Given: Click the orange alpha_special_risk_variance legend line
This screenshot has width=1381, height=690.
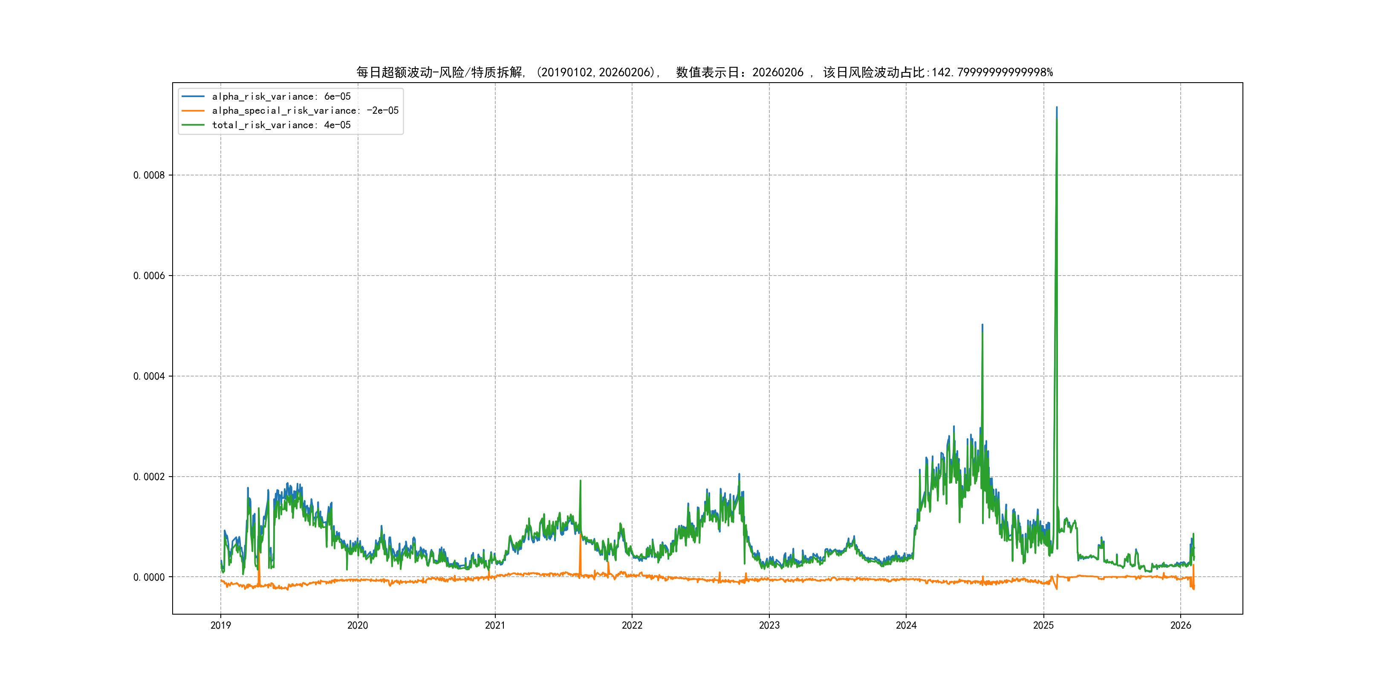Looking at the screenshot, I should pyautogui.click(x=193, y=111).
